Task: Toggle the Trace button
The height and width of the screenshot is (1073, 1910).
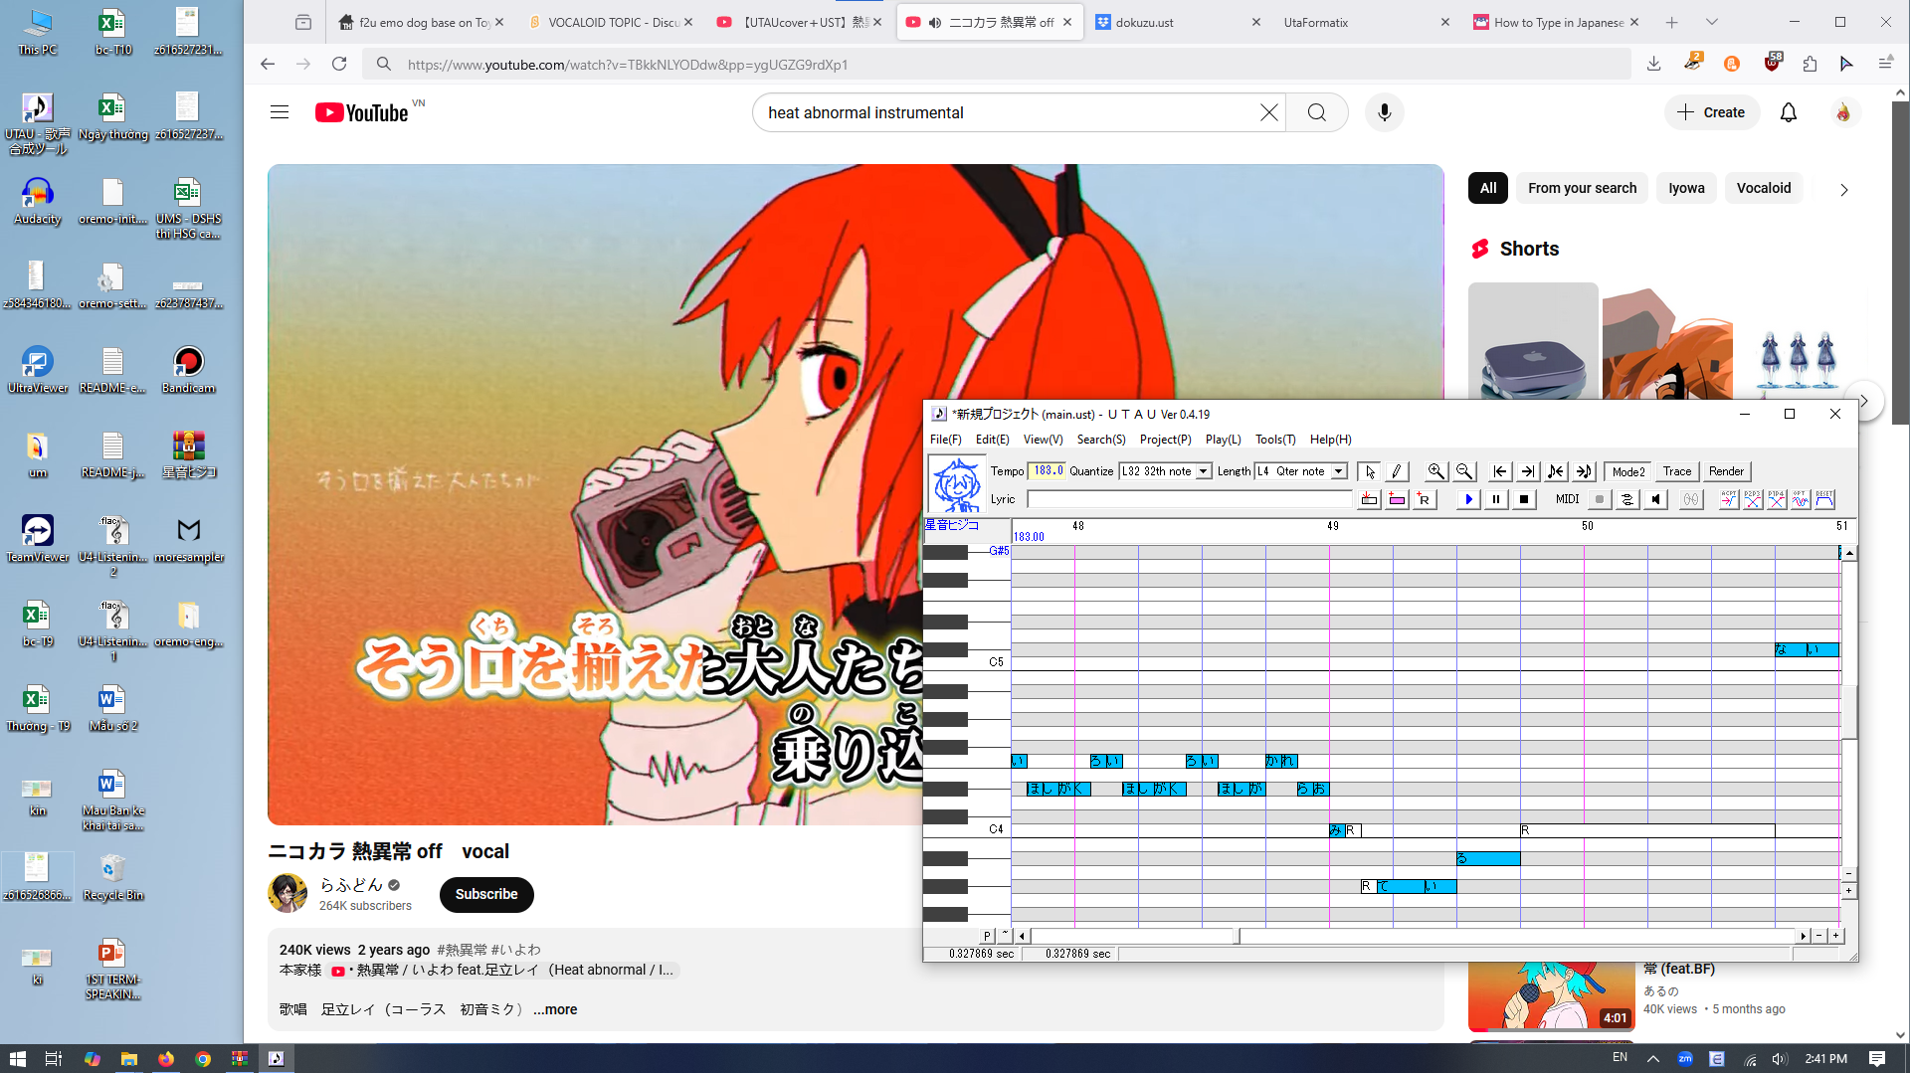Action: point(1676,471)
